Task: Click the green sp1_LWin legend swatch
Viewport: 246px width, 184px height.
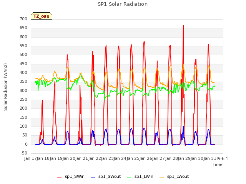Action: pyautogui.click(x=129, y=177)
